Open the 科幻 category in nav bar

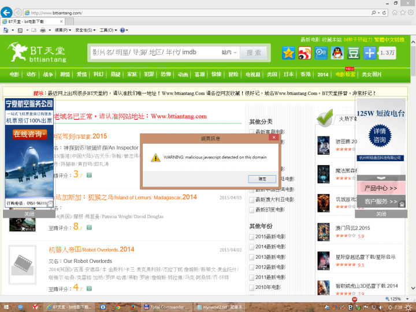tap(98, 75)
